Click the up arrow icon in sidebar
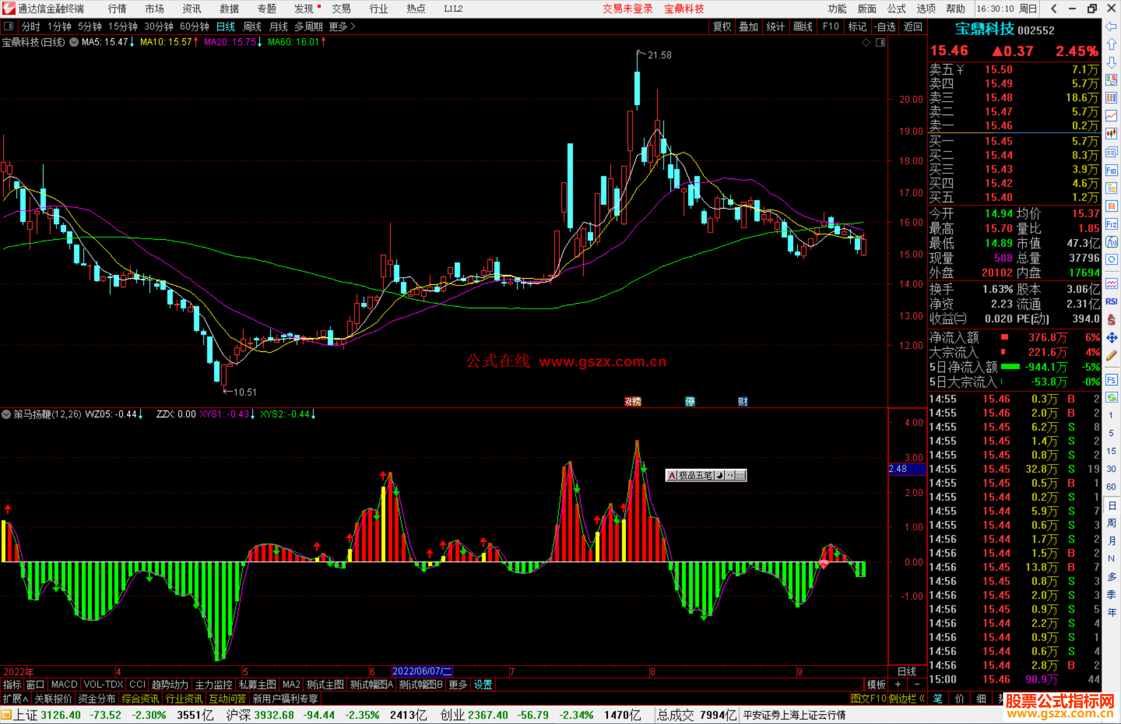This screenshot has height=724, width=1121. point(1111,44)
